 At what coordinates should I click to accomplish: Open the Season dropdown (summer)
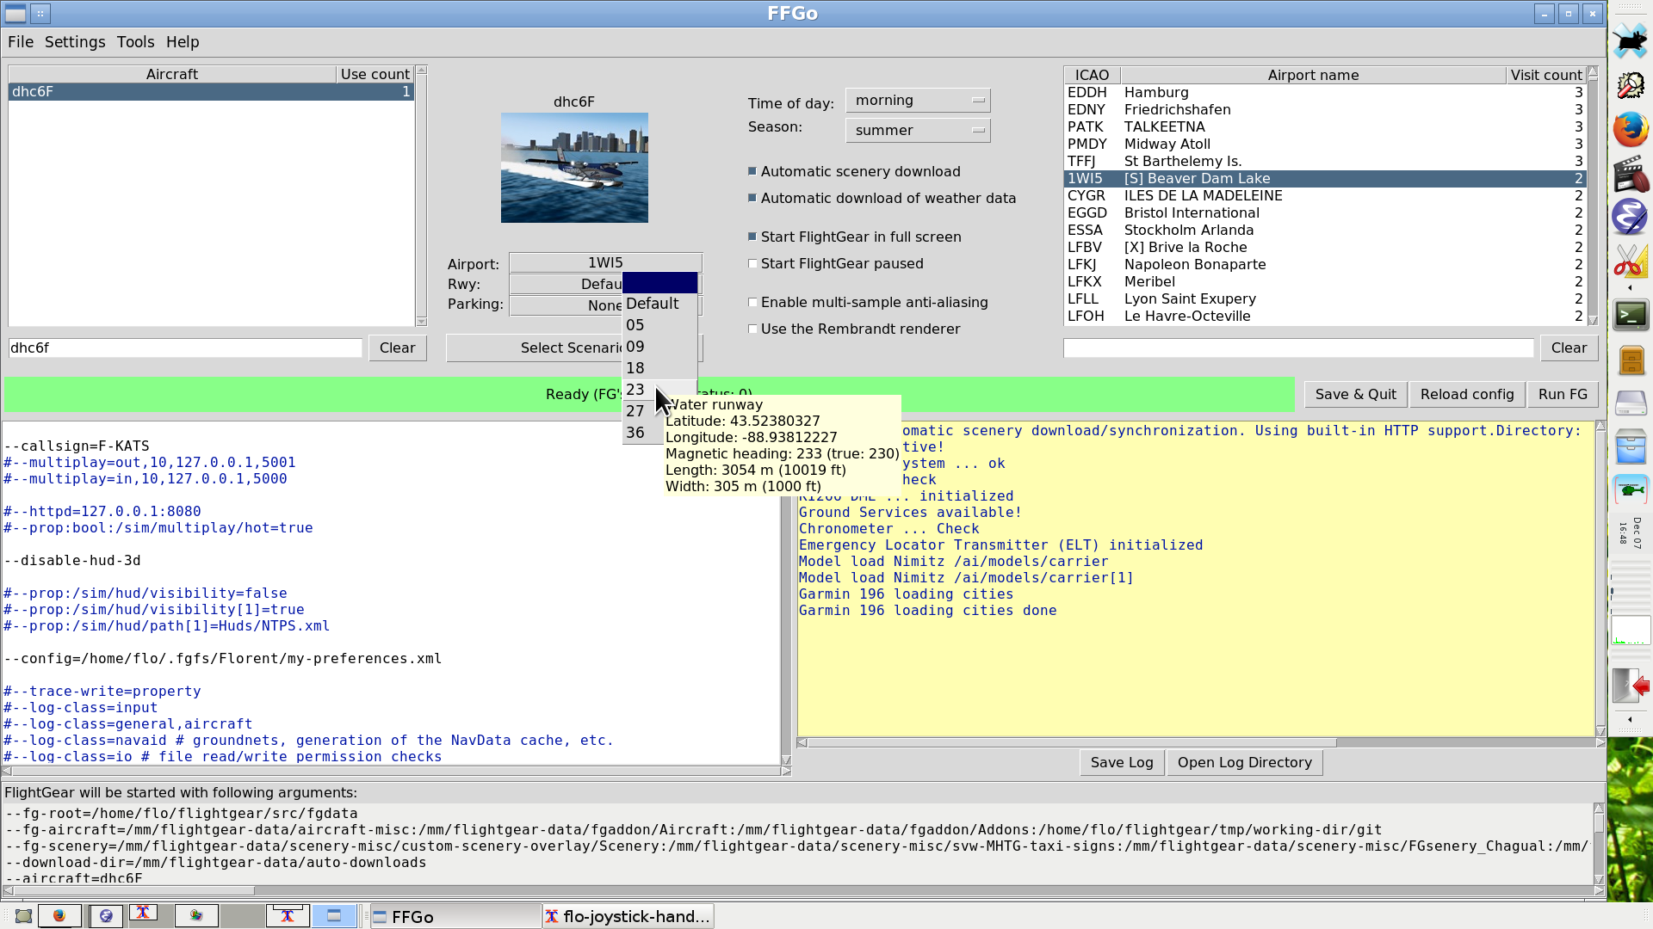tap(918, 130)
